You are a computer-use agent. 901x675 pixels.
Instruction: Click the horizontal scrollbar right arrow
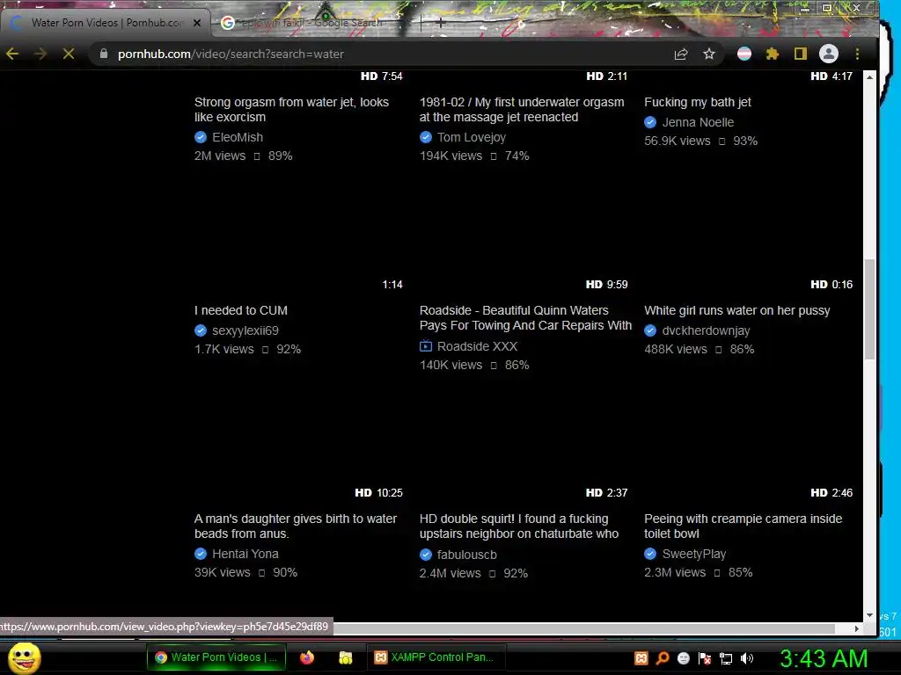click(857, 629)
